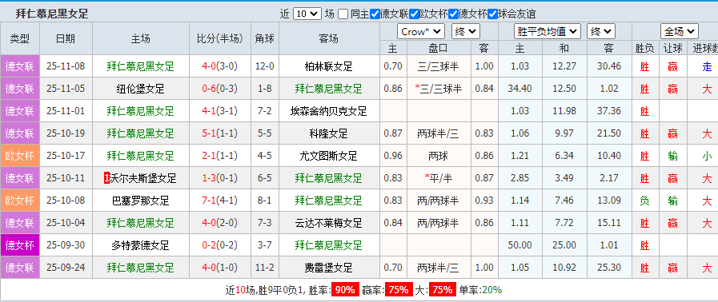Open the 终 dropdown next to 胜平负均值

(601, 31)
